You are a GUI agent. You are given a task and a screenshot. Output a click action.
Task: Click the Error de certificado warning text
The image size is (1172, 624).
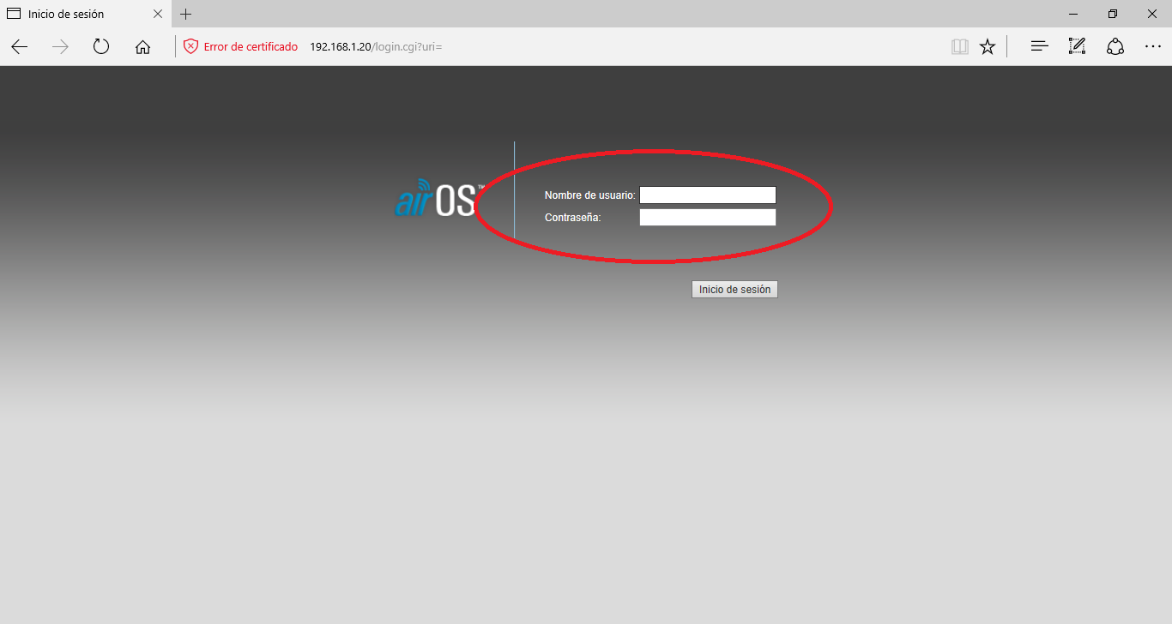251,47
